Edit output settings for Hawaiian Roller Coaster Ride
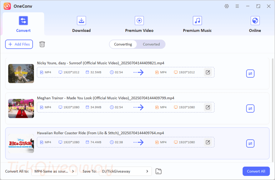 (208, 142)
